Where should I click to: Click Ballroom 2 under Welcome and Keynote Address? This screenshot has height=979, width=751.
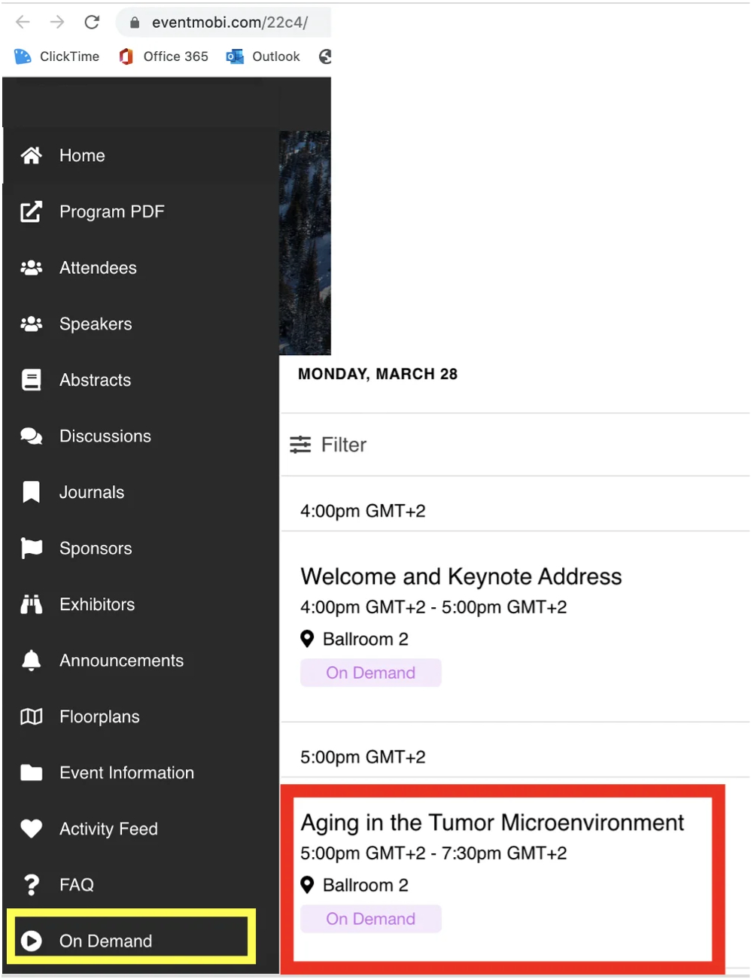pos(366,639)
